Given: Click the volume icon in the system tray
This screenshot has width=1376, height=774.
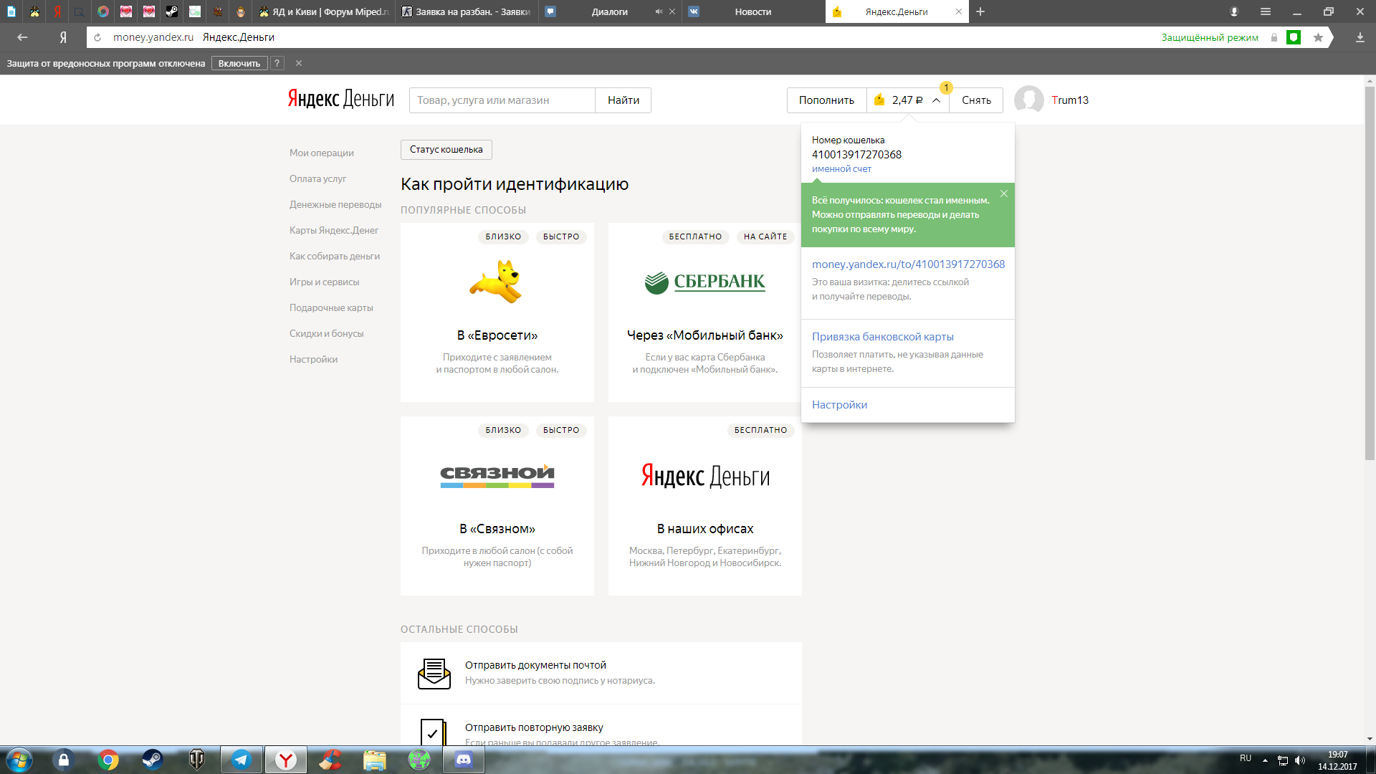Looking at the screenshot, I should pos(1300,760).
